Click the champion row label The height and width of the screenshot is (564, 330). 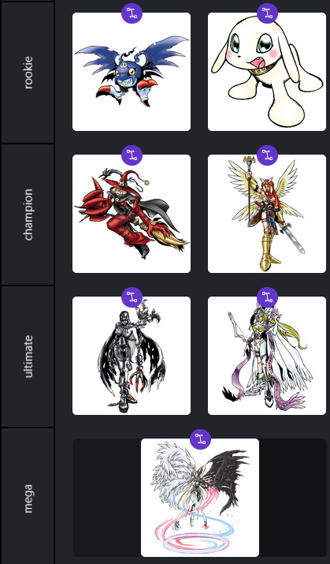point(28,215)
